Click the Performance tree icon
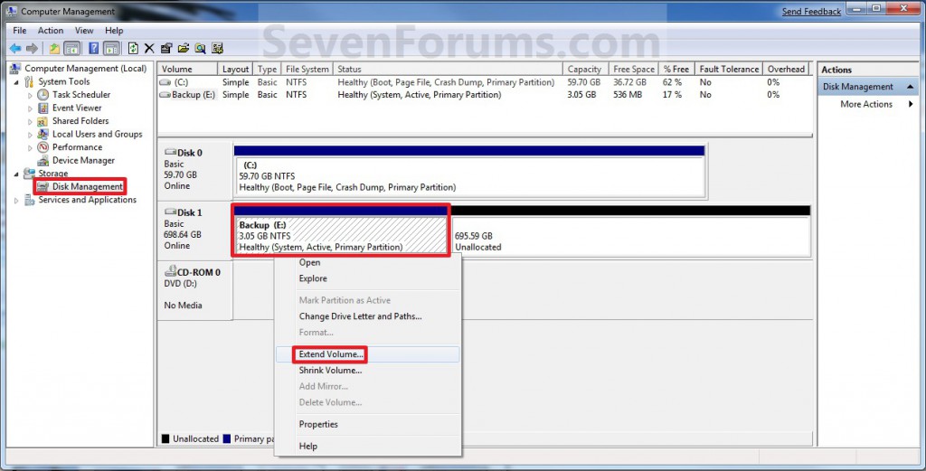Screen dimensions: 926x471 coord(43,147)
